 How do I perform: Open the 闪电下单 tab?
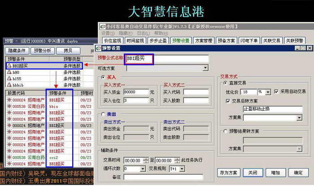(249, 40)
